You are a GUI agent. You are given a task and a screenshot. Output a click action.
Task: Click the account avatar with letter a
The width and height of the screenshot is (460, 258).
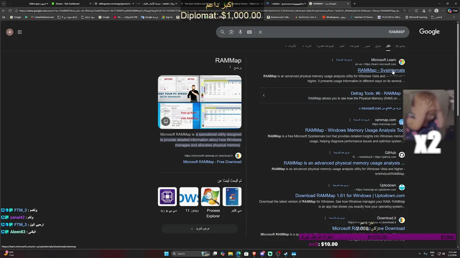[x=10, y=32]
